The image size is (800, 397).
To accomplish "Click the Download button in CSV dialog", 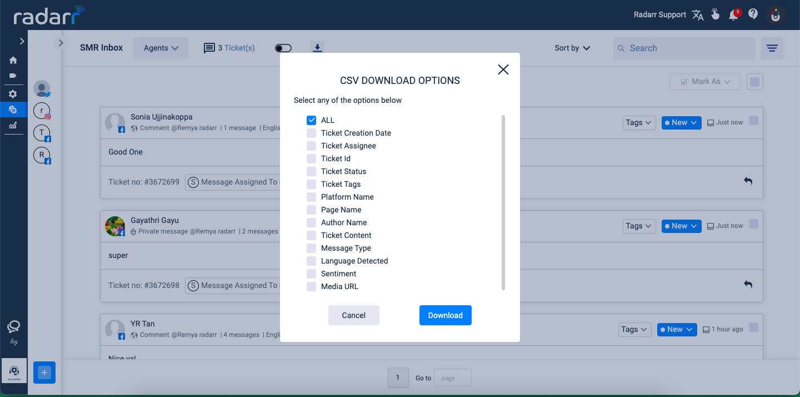I will click(x=445, y=315).
